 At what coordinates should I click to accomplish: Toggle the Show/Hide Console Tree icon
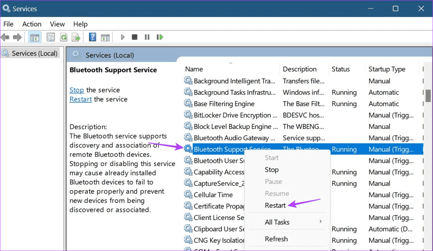pos(34,37)
